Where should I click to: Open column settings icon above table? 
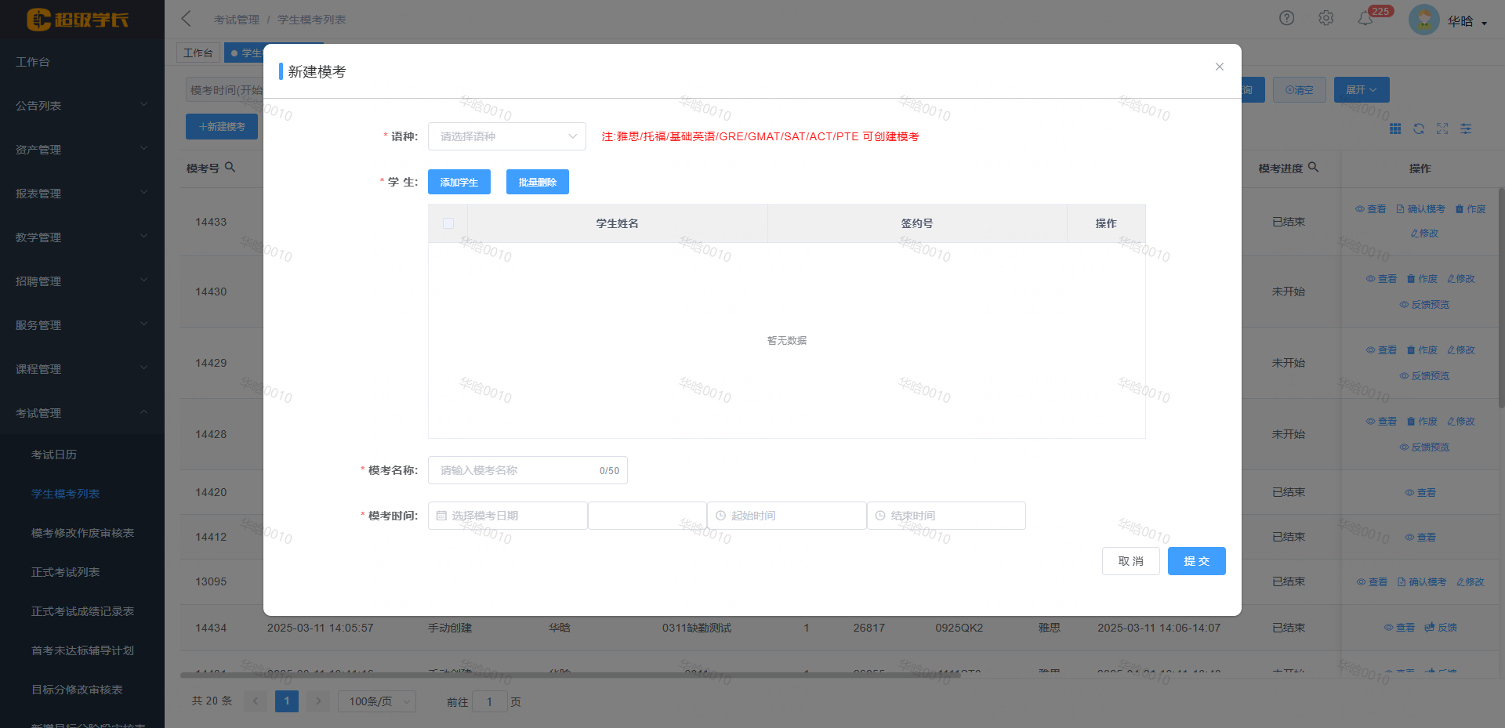pyautogui.click(x=1466, y=129)
